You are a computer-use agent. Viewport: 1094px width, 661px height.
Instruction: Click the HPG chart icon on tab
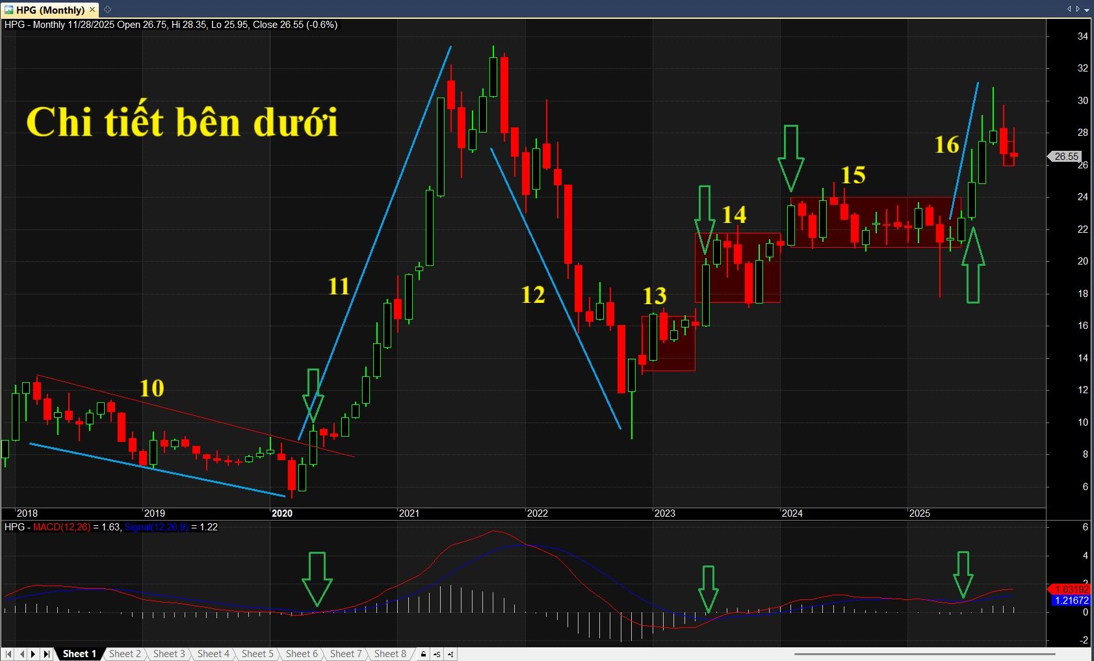pyautogui.click(x=8, y=10)
